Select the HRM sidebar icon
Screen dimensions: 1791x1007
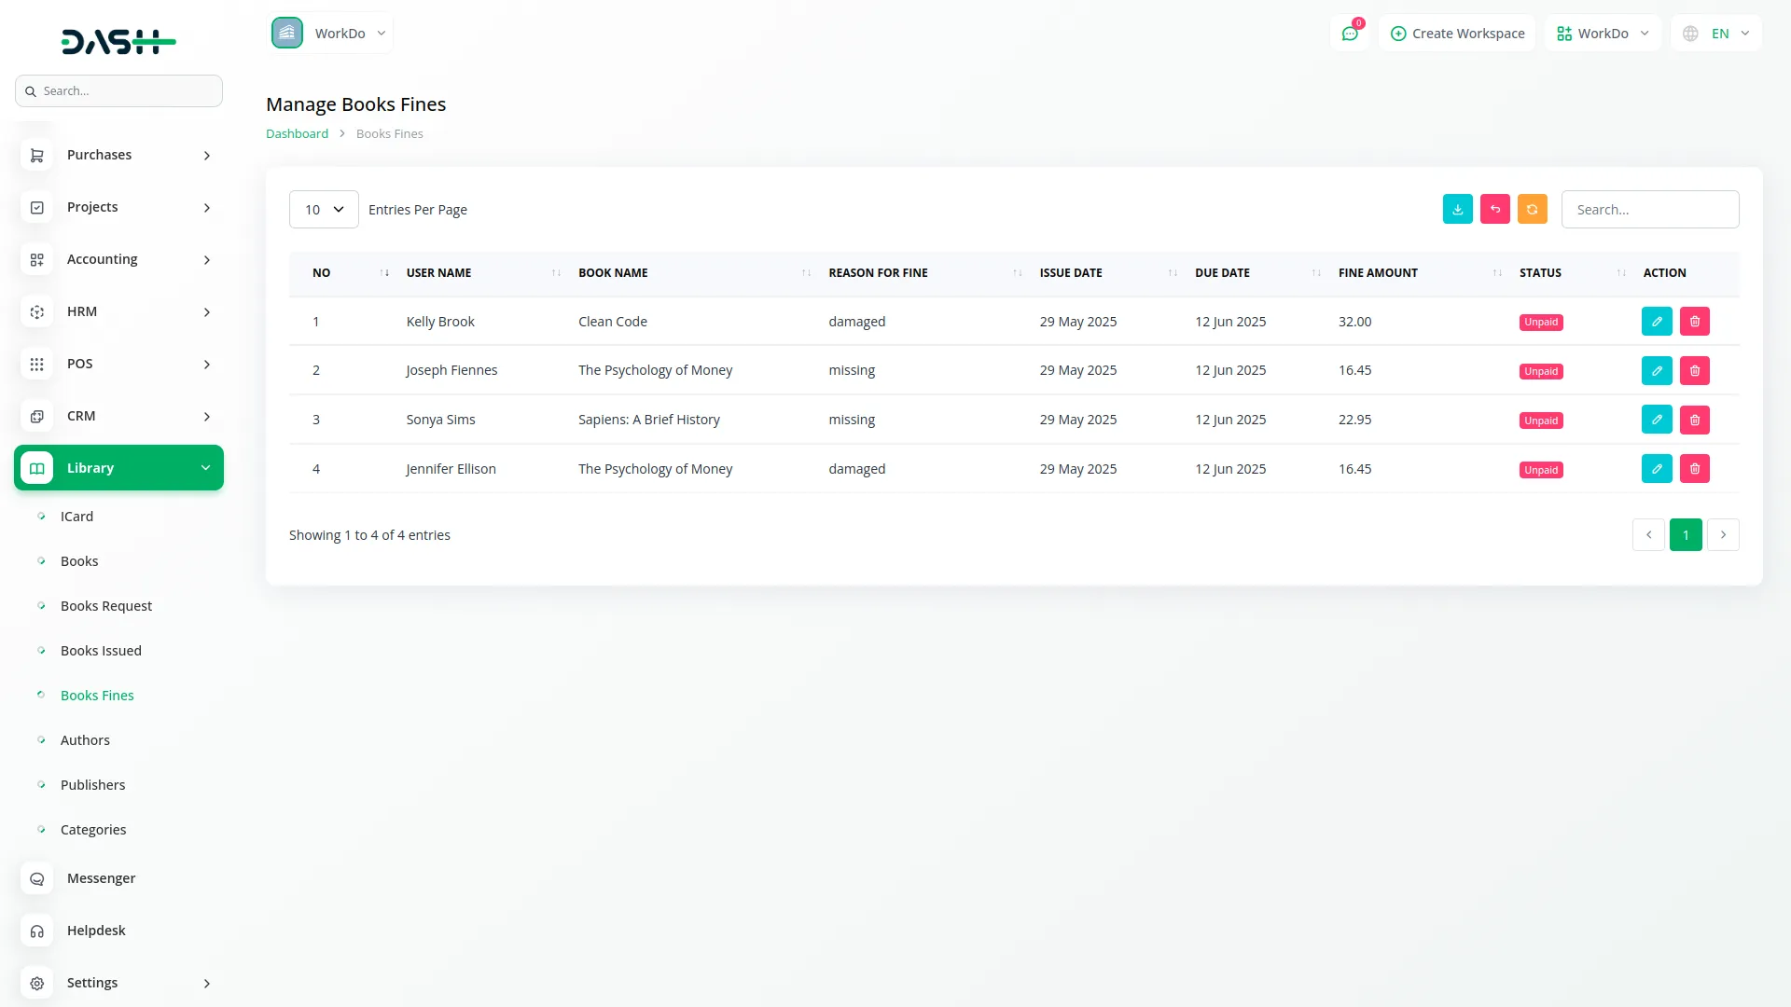[37, 312]
